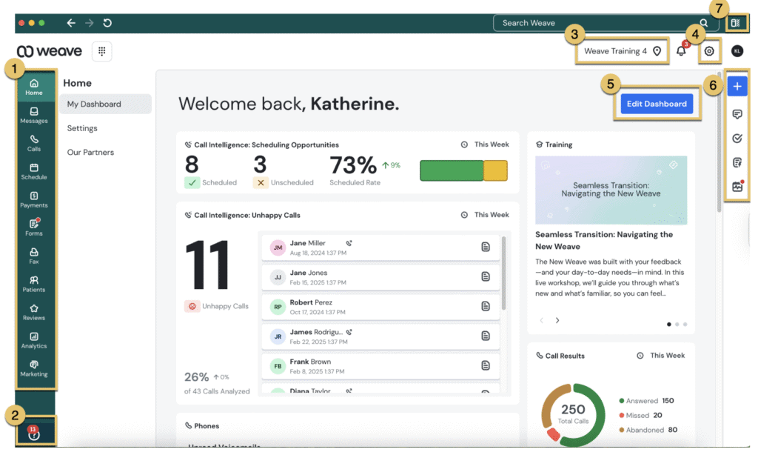Open the KL user profile avatar

(x=737, y=51)
